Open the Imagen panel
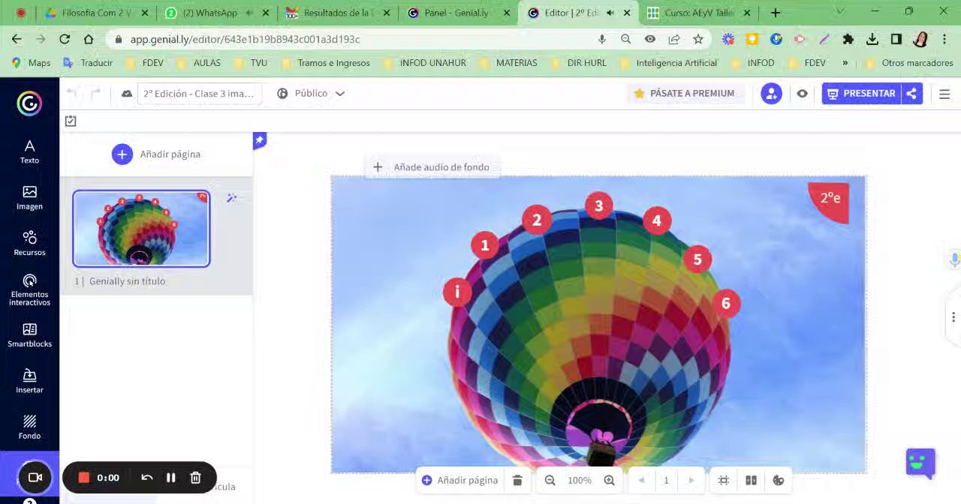The height and width of the screenshot is (504, 961). [29, 198]
